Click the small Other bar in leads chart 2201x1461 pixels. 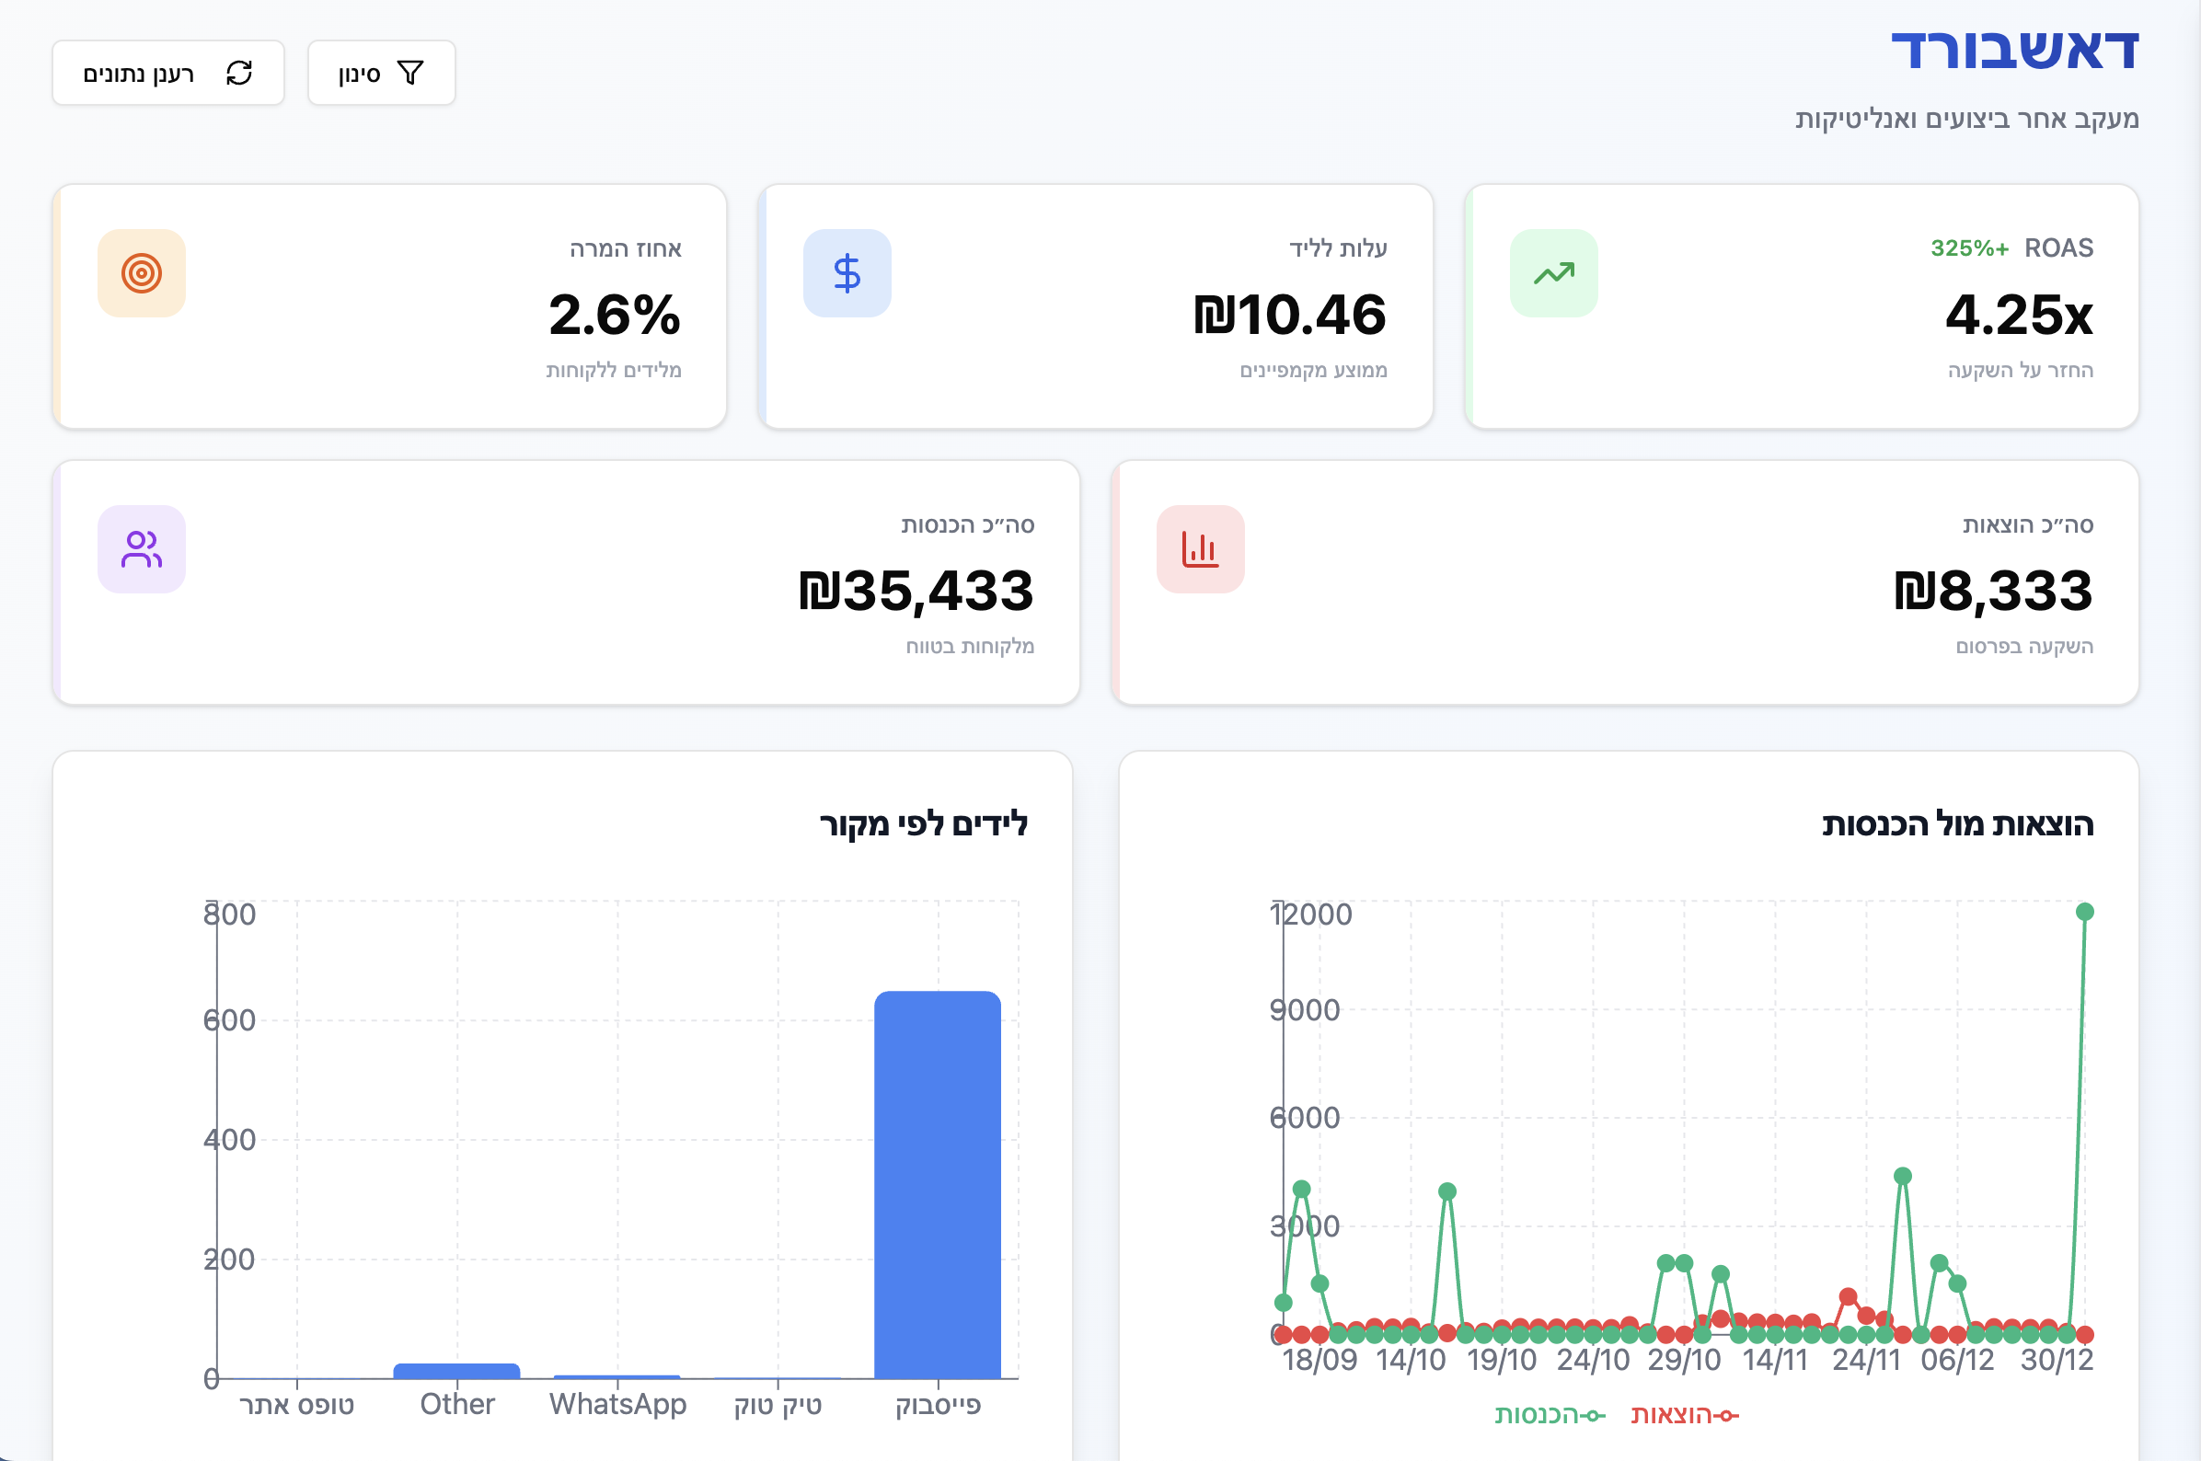[x=456, y=1371]
